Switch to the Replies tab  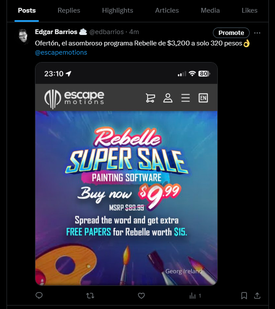click(x=69, y=10)
